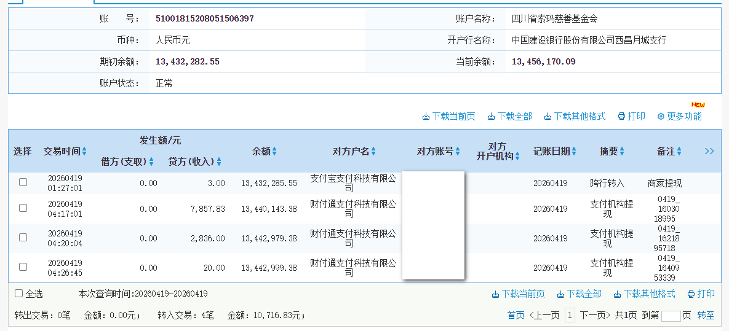Open 更多功能 gear icon menu
The image size is (729, 331).
661,117
